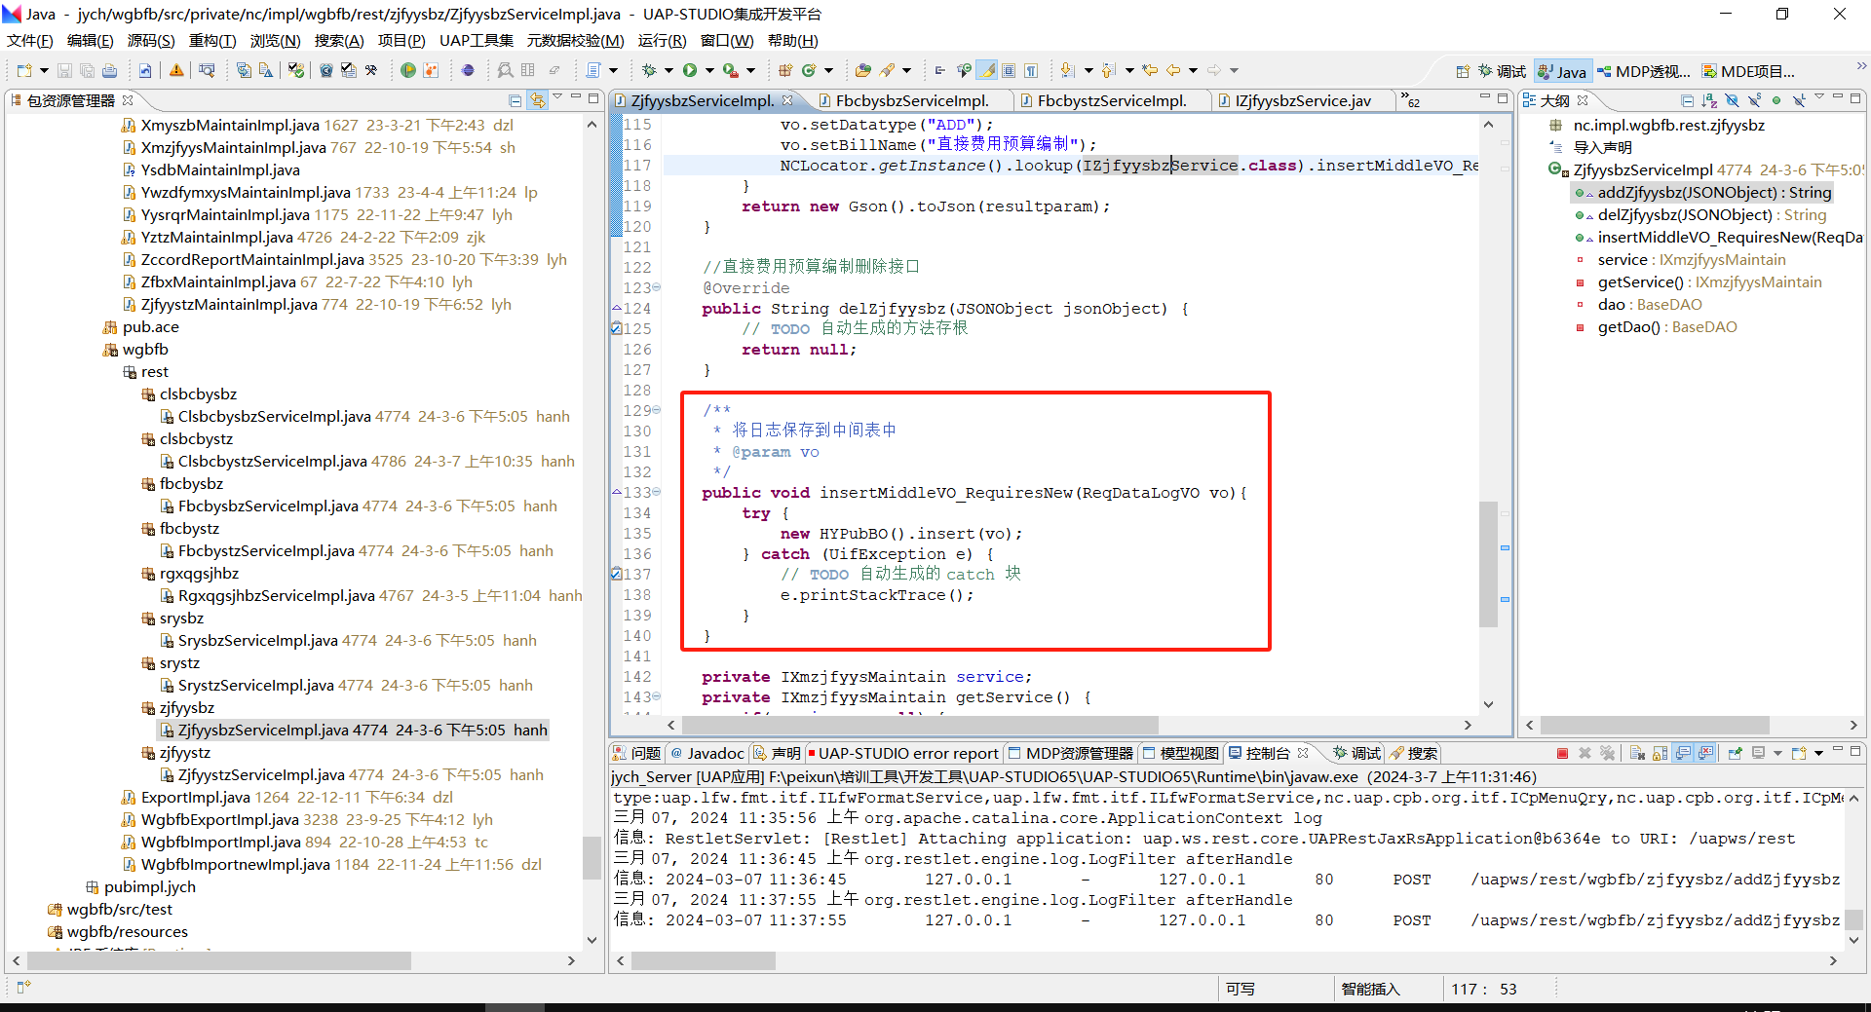The image size is (1871, 1012).
Task: Click the warning triangle toolbar icon
Action: (176, 70)
